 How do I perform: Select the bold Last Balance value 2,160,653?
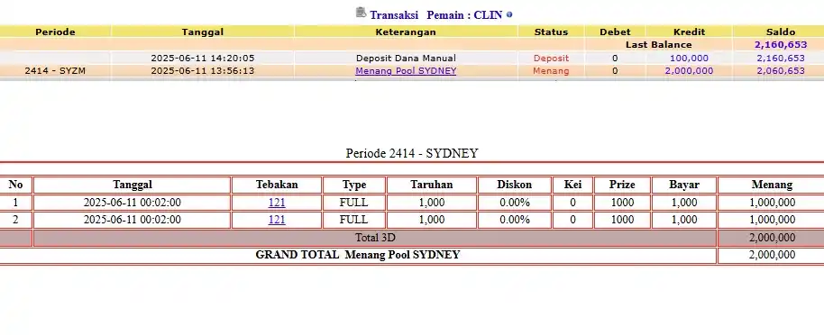(781, 45)
